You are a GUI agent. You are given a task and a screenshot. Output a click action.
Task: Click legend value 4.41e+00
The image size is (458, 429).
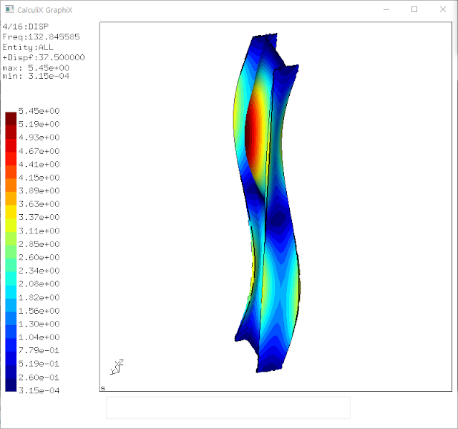pyautogui.click(x=39, y=164)
